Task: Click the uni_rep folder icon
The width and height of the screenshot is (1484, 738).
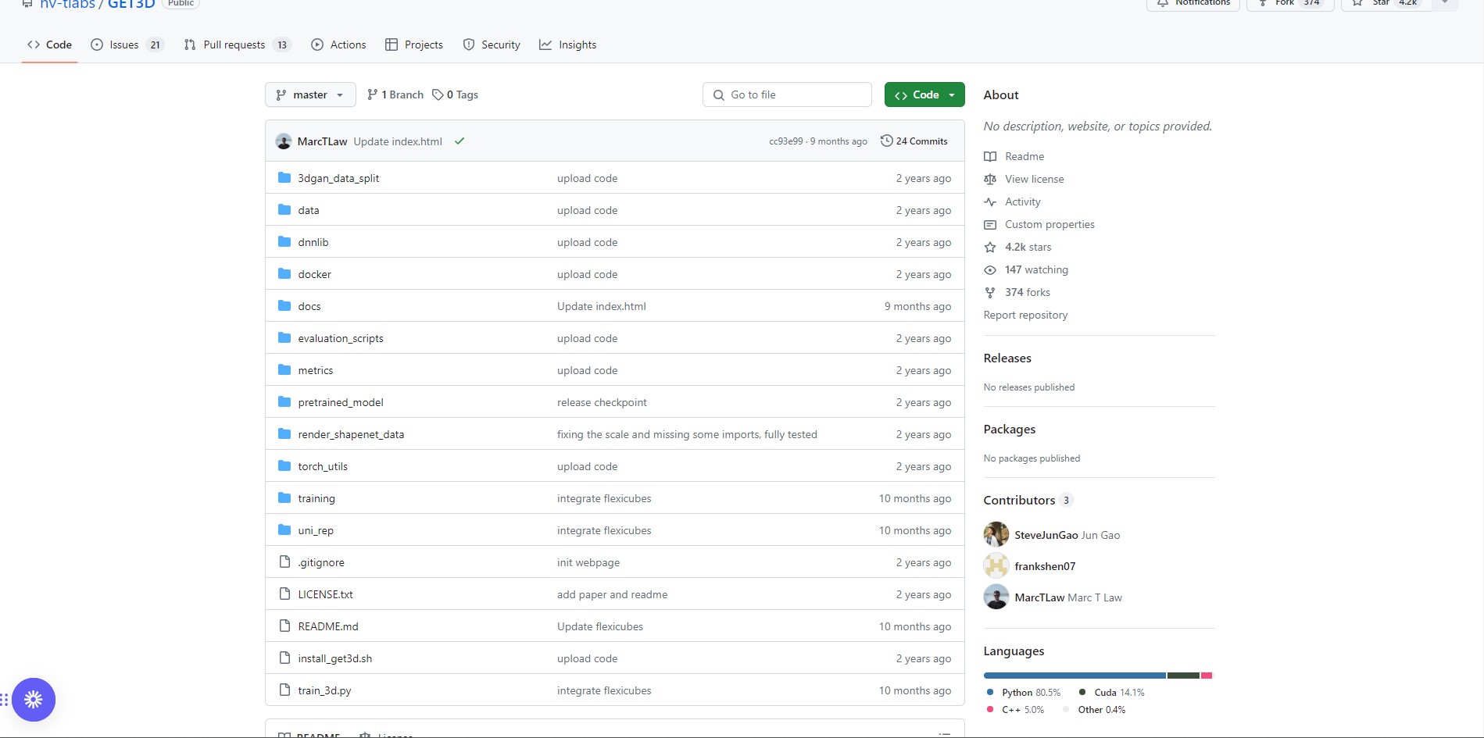Action: [284, 530]
